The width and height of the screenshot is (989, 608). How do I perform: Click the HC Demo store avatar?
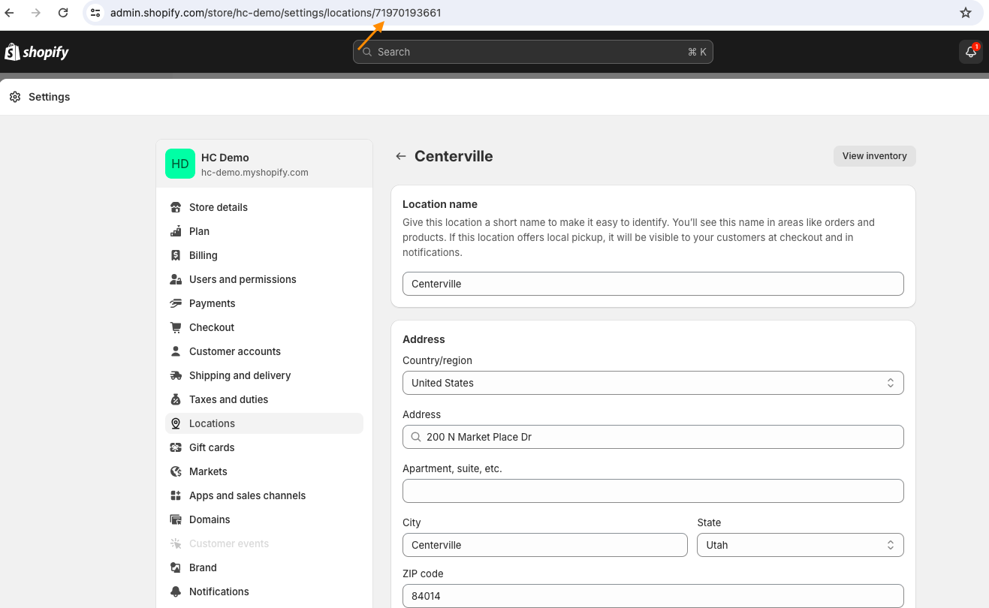point(180,164)
